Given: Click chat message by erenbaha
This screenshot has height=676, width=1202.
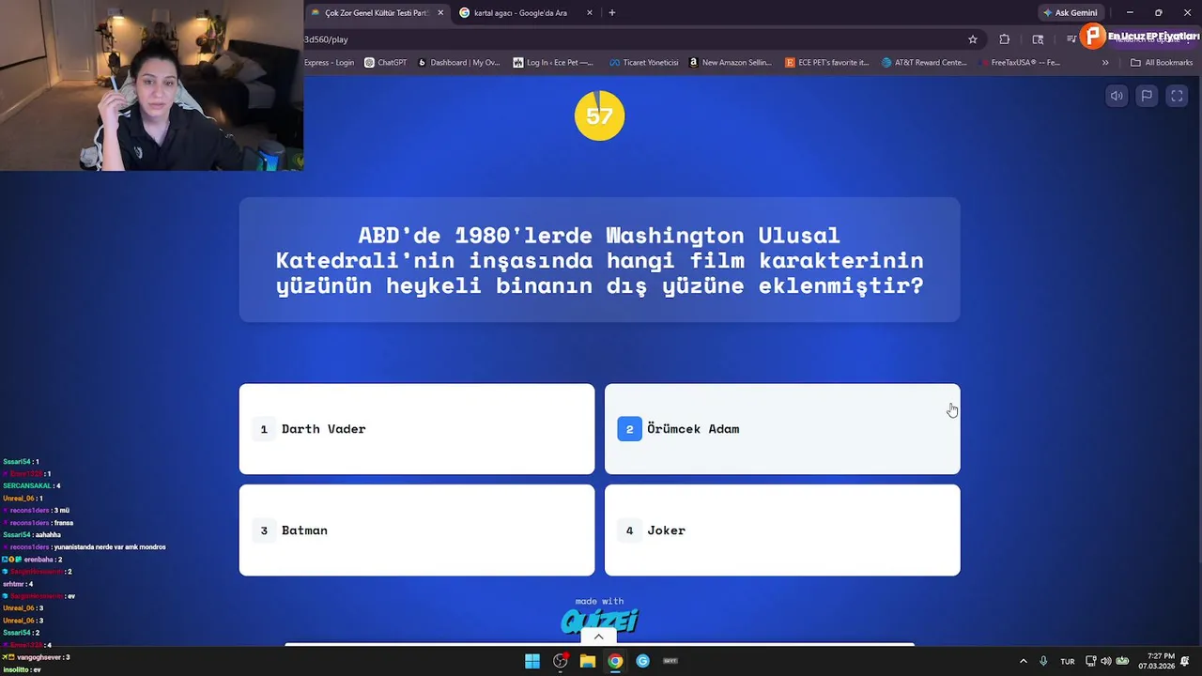Looking at the screenshot, I should (x=32, y=560).
